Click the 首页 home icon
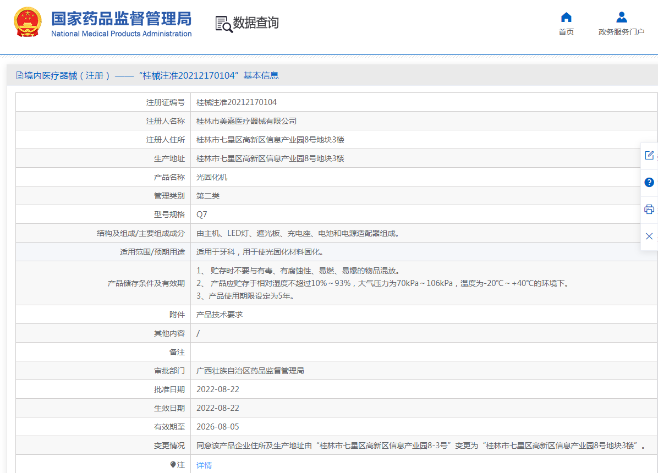The width and height of the screenshot is (658, 473). [x=566, y=17]
